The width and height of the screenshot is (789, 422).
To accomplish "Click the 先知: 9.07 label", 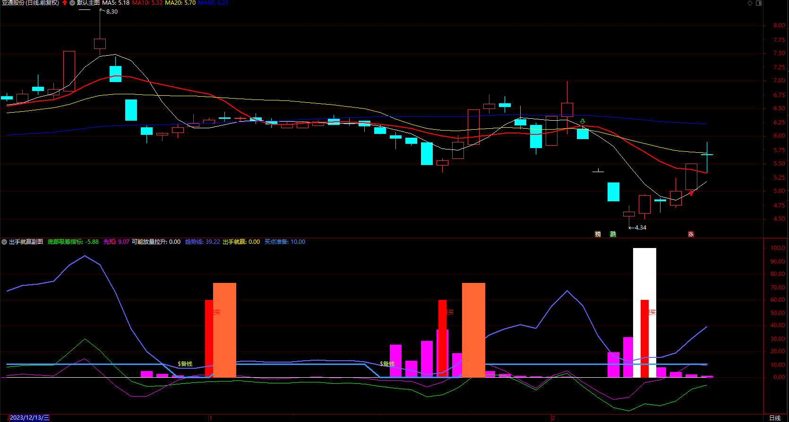I will 116,242.
